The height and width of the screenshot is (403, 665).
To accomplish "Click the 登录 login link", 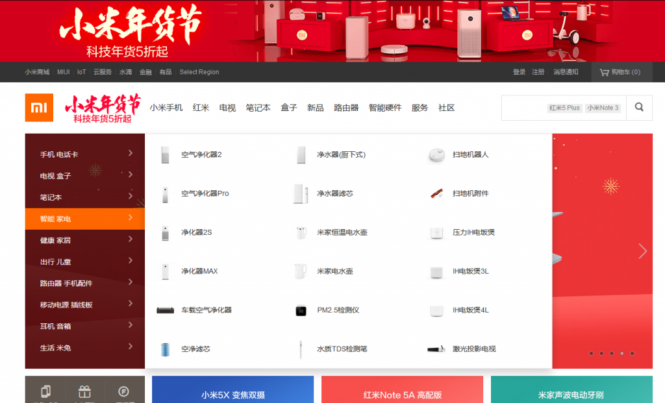I will (519, 72).
